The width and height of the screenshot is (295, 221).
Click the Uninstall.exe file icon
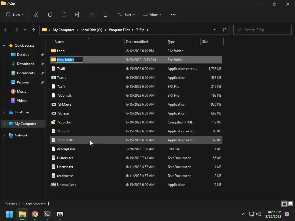click(x=53, y=184)
